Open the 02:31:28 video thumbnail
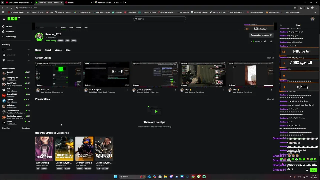The image size is (320, 180). [x=202, y=75]
